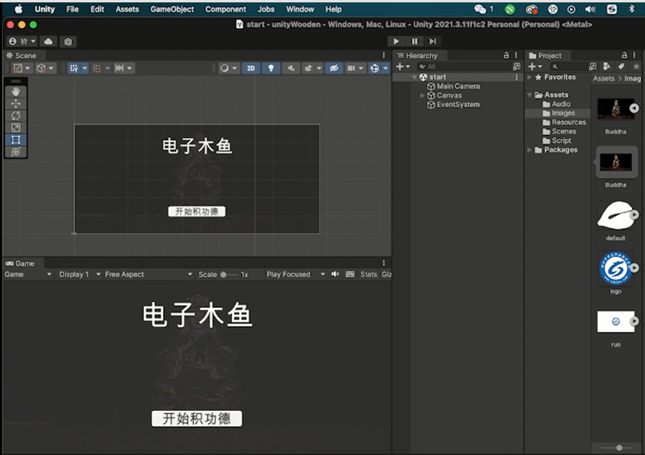Open the Stats overlay in the Game view

pos(369,274)
